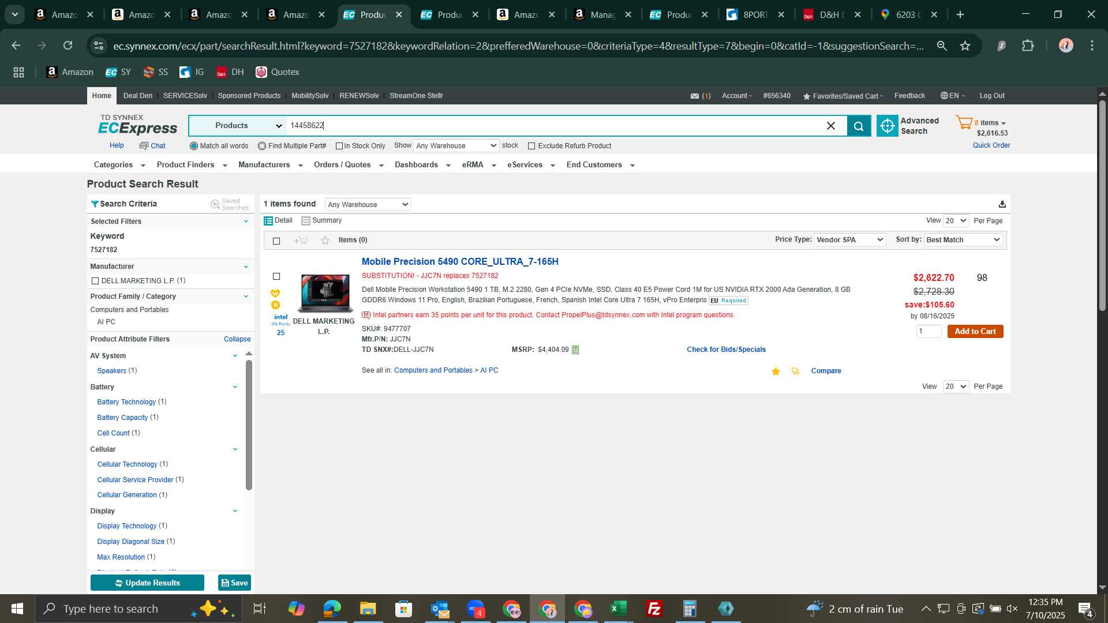Click the favorites star in items bar

(325, 241)
